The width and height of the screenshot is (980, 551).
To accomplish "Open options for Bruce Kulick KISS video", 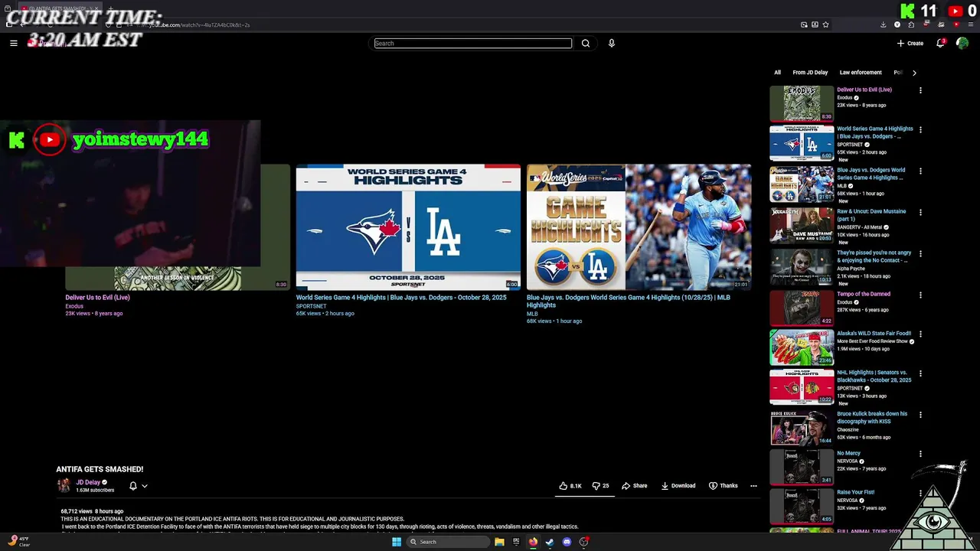I will point(920,415).
